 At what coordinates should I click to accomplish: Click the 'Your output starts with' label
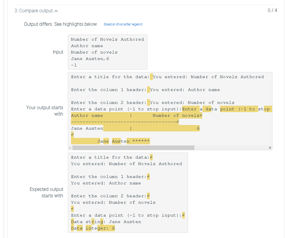(44, 111)
